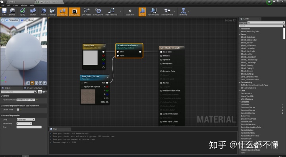Viewport: 286px width, 157px height.
Task: Open the viewport options arrow menu
Action: [2, 20]
